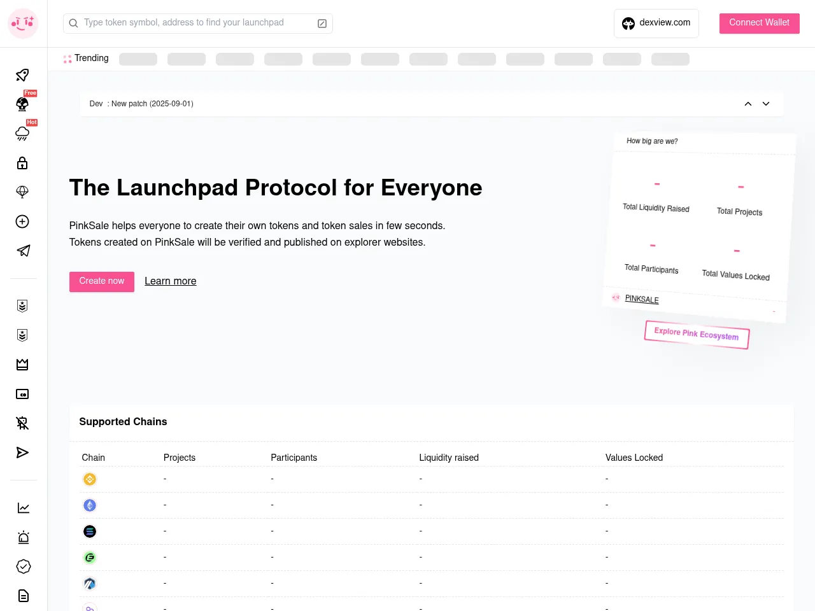Click the crossed-robot Anti-Bot icon
The width and height of the screenshot is (815, 611).
[22, 423]
